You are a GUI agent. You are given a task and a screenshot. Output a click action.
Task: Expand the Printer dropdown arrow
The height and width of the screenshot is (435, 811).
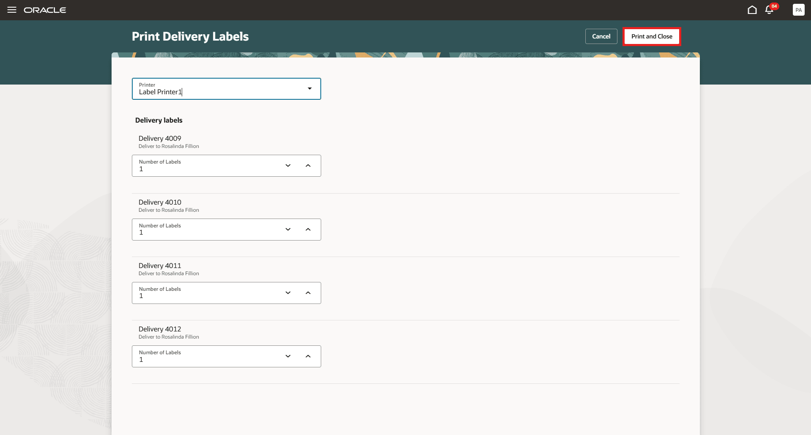click(x=310, y=89)
